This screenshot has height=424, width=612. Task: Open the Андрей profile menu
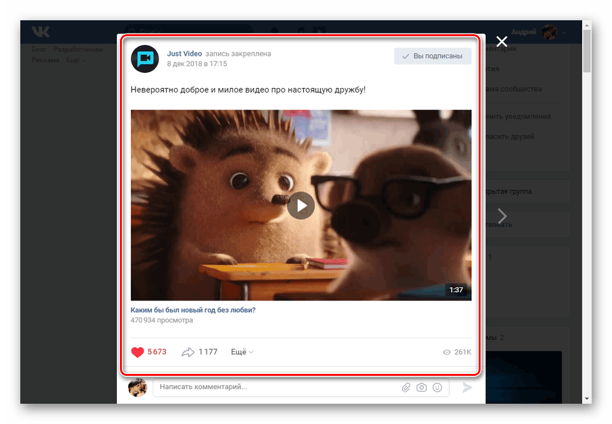pyautogui.click(x=538, y=32)
